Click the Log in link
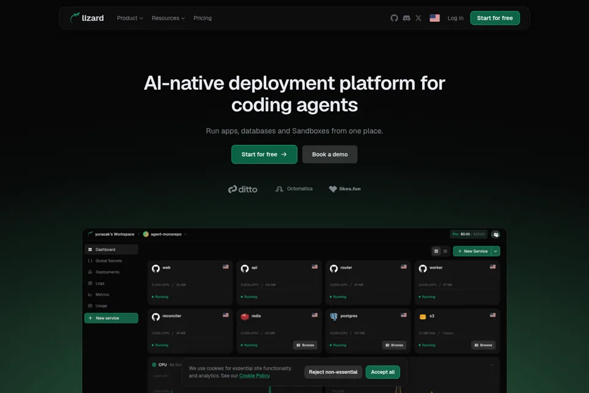Screen dimensions: 589x393 click(x=455, y=18)
